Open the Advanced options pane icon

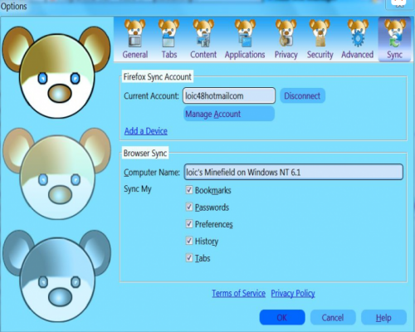tap(357, 39)
